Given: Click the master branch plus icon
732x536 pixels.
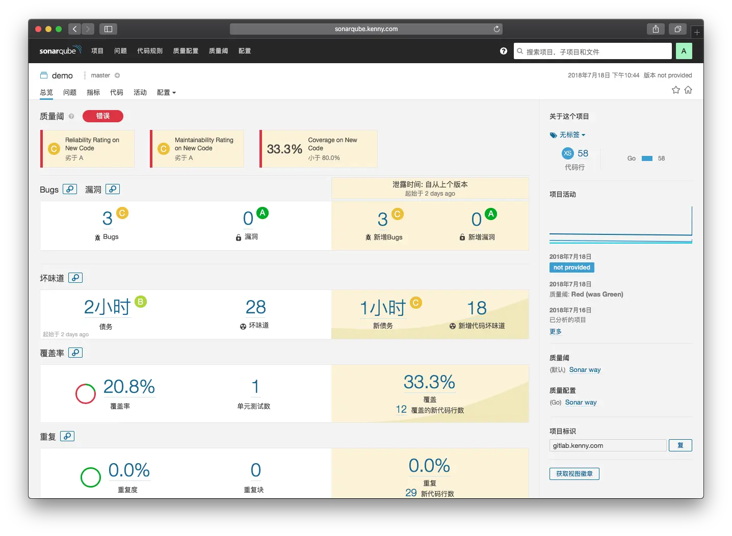Looking at the screenshot, I should pyautogui.click(x=117, y=75).
